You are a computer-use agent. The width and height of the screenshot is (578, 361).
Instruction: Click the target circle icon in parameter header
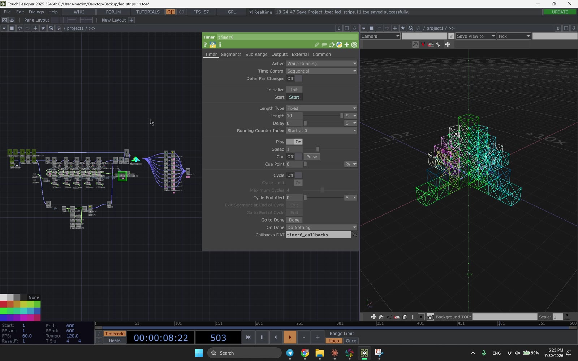[x=354, y=45]
